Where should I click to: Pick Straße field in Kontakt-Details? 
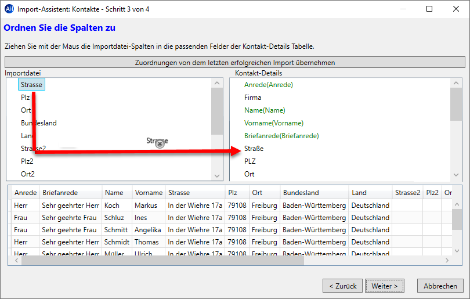(x=254, y=149)
